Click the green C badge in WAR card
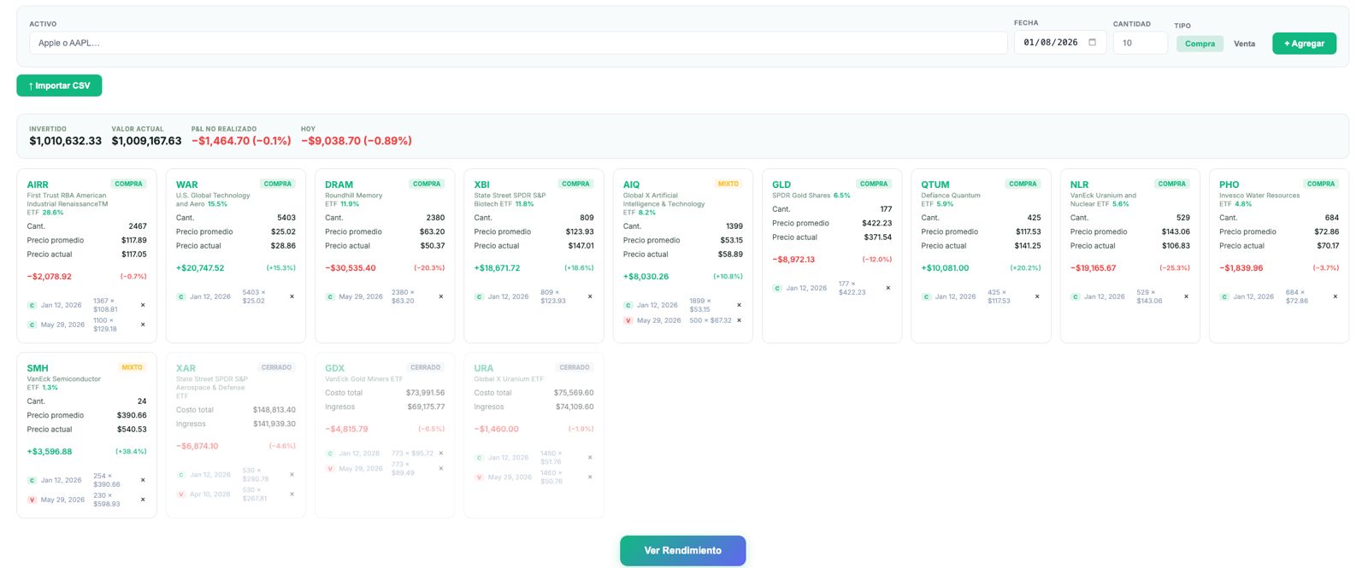 pos(181,296)
